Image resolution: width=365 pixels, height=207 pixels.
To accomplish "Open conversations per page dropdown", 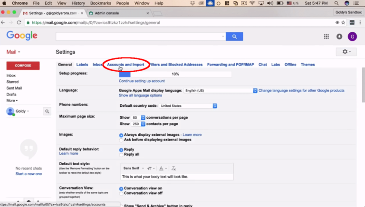I will 138,118.
